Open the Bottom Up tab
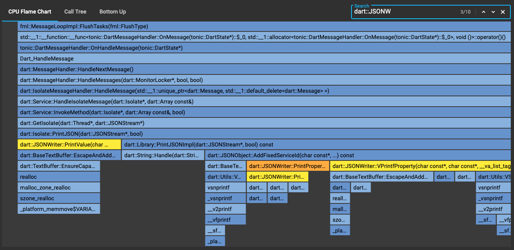 click(x=113, y=12)
